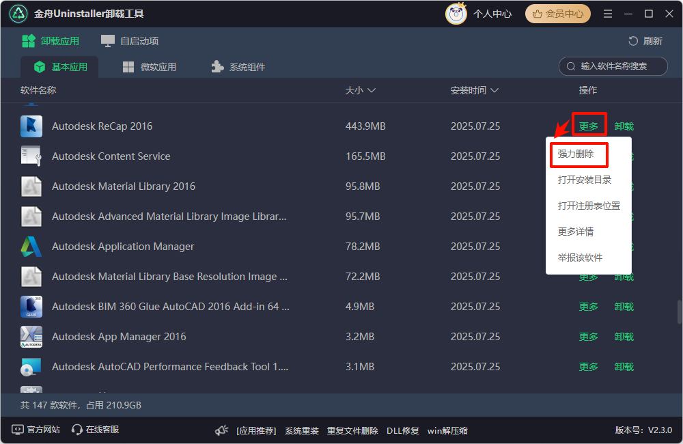Open the 会员中心 member center
The width and height of the screenshot is (683, 444).
coord(557,13)
